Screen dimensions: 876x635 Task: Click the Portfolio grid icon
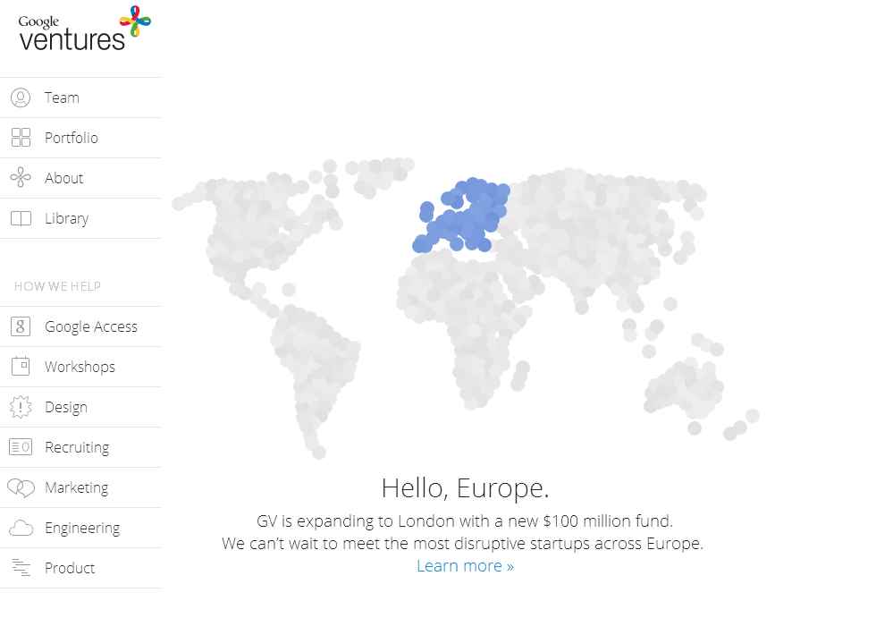click(x=21, y=138)
